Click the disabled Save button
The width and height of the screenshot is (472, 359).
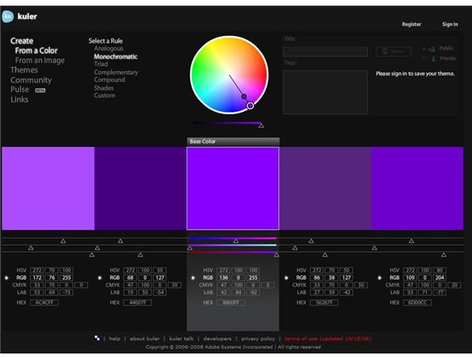click(393, 51)
